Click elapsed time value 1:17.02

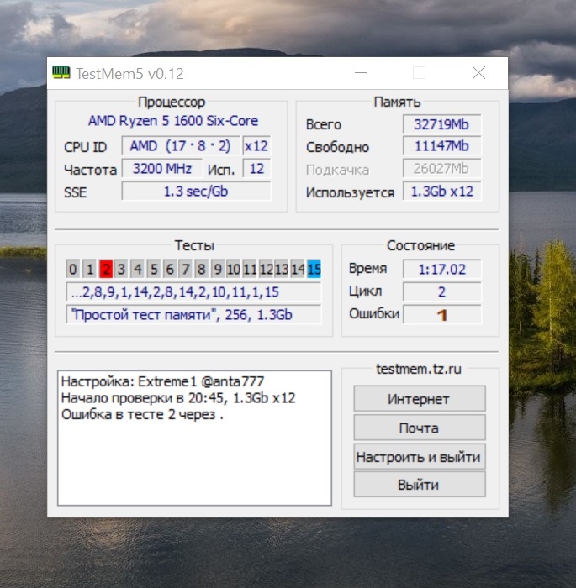[x=441, y=270]
